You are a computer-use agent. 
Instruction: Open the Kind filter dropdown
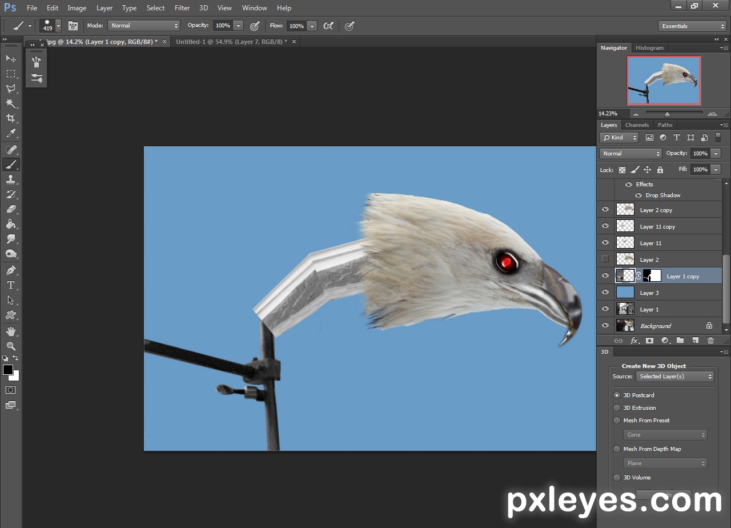(619, 138)
